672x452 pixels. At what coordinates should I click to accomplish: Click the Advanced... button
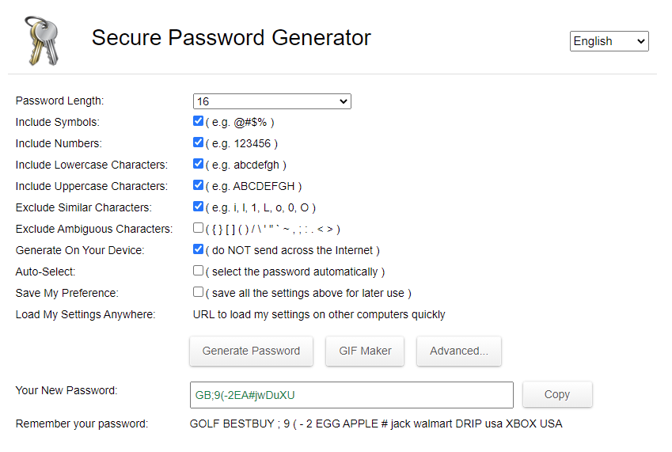pos(459,351)
